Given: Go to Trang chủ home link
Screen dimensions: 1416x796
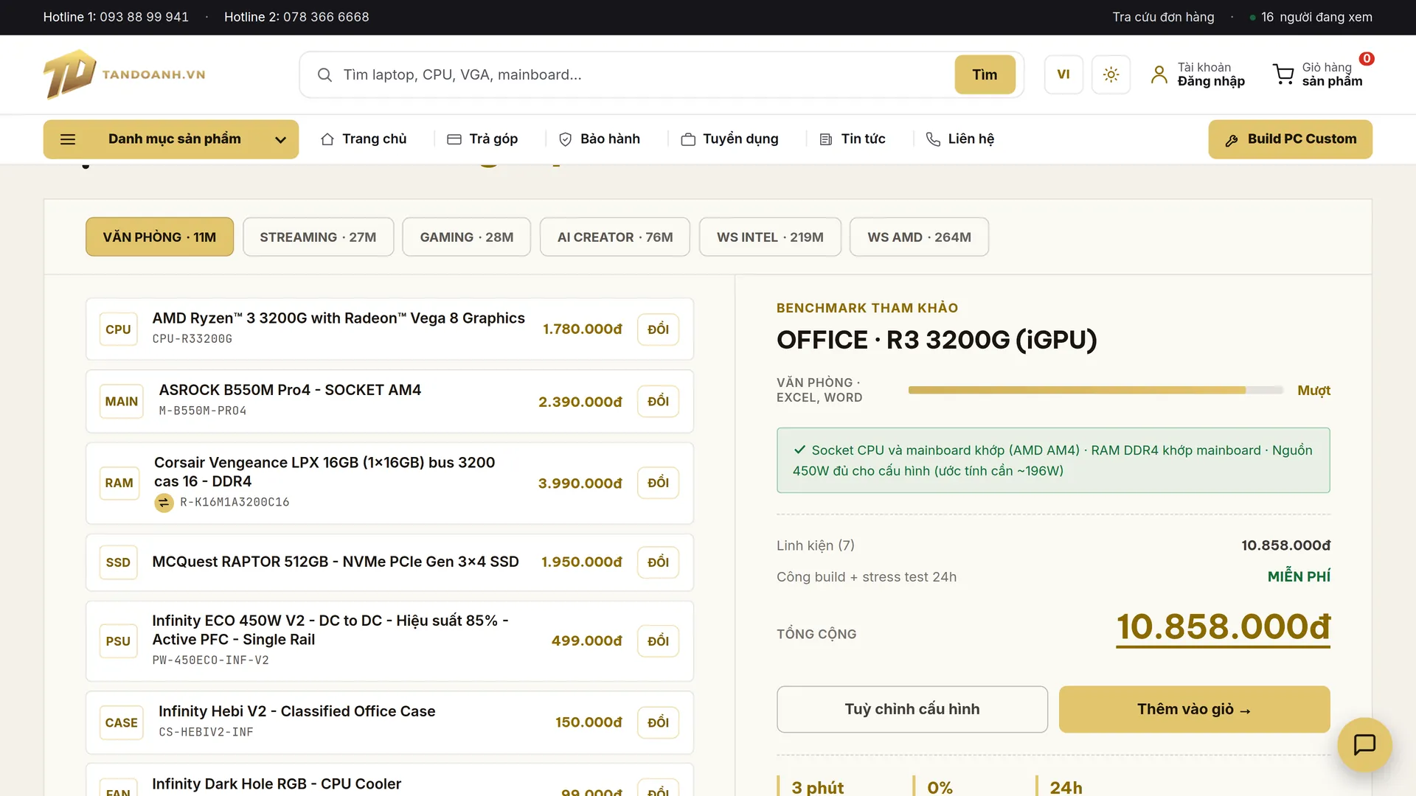Looking at the screenshot, I should coord(364,139).
